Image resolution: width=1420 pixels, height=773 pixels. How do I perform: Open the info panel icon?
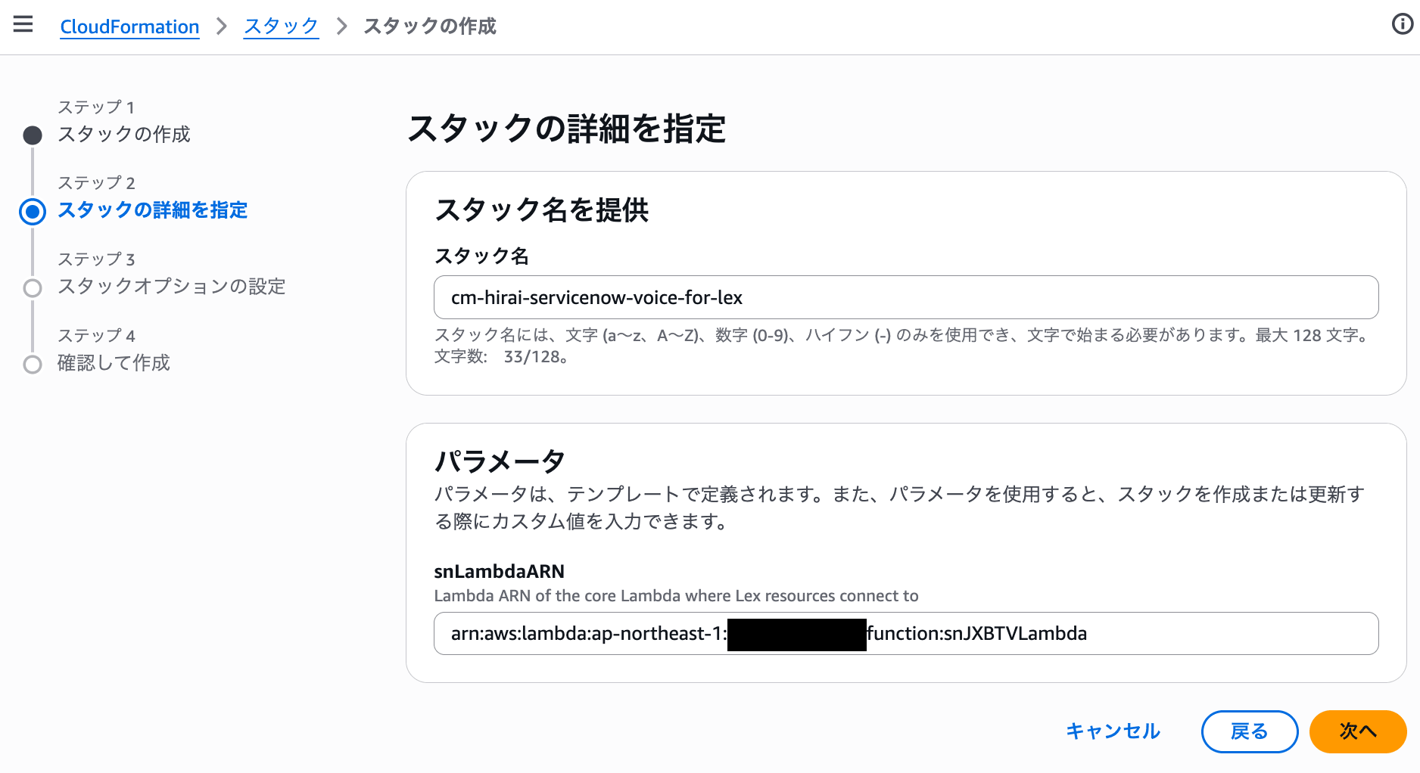pyautogui.click(x=1402, y=24)
